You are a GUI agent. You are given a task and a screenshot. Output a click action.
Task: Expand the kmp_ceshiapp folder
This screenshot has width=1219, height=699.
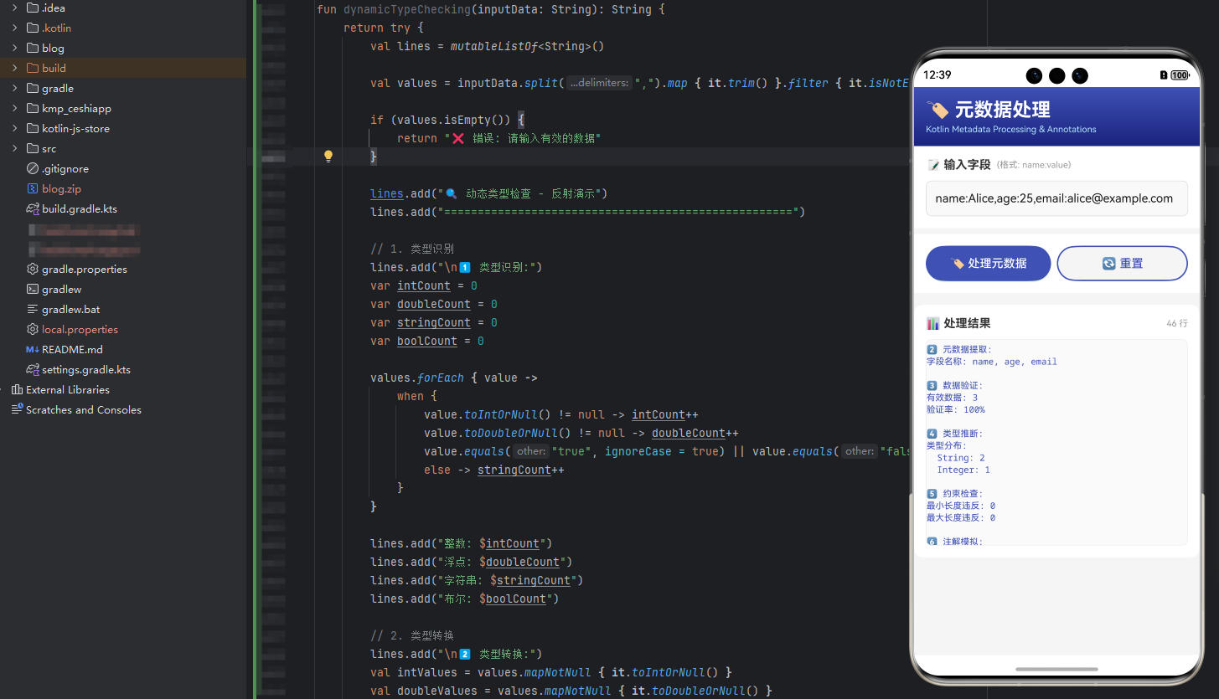15,108
